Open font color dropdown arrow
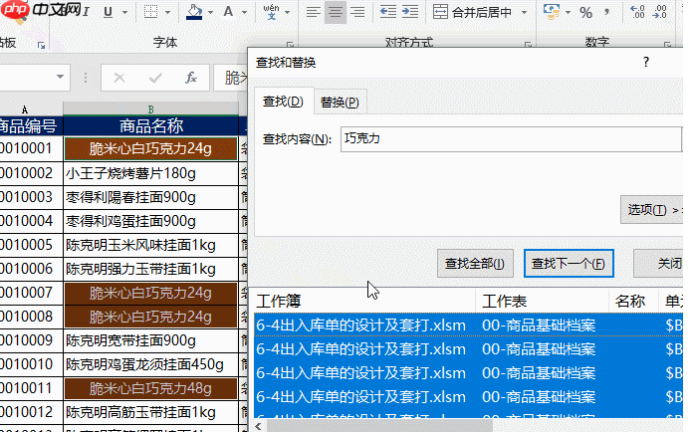694x432 pixels. coord(244,12)
